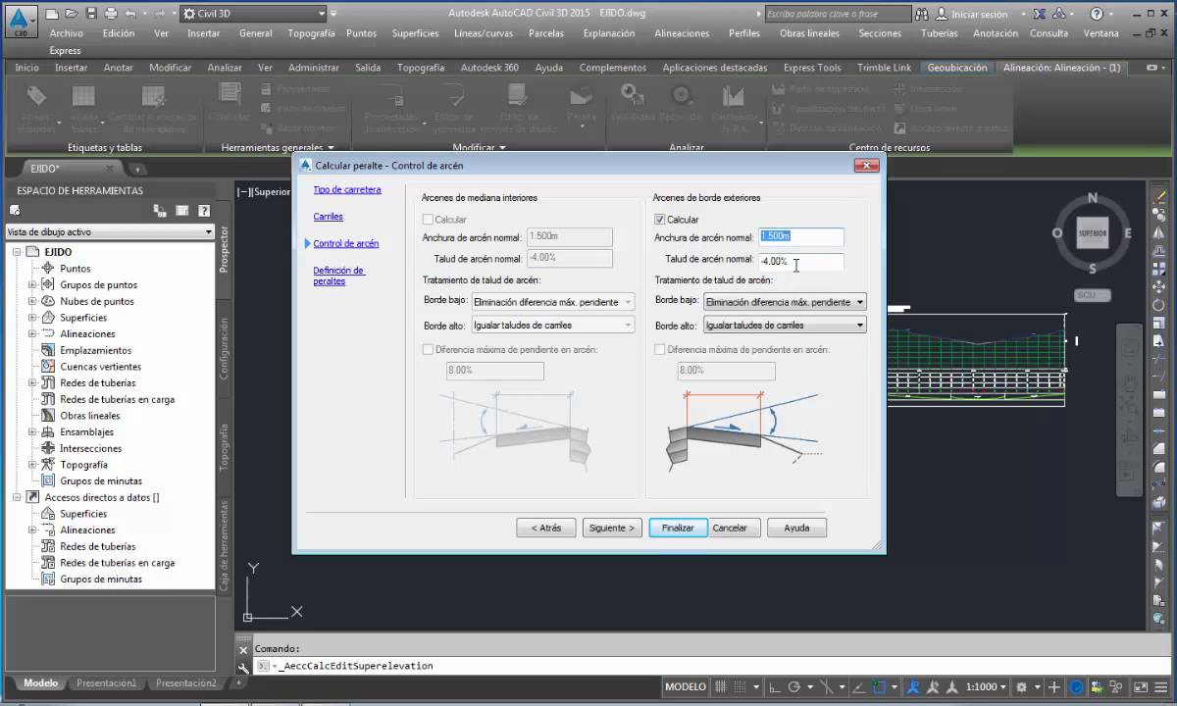This screenshot has height=706, width=1177.
Task: Collapse the Accesos directos a datos node
Action: [x=17, y=497]
